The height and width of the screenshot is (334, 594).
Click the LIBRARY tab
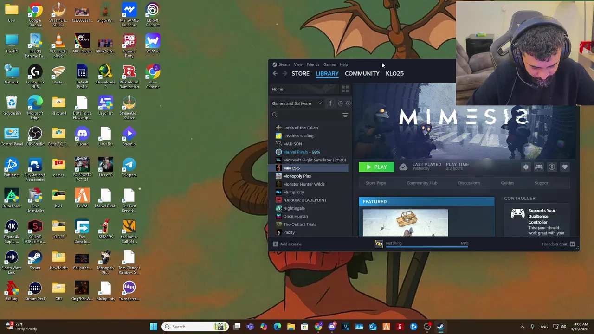click(x=327, y=73)
